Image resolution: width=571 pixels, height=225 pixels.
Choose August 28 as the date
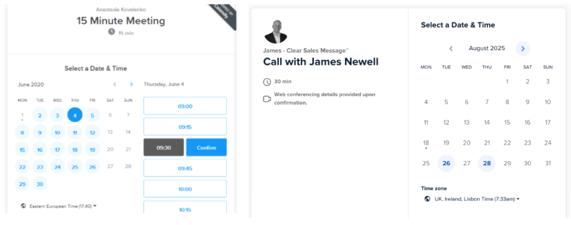tap(487, 163)
